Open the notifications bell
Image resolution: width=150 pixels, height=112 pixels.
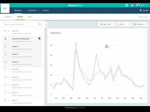pos(132,5)
